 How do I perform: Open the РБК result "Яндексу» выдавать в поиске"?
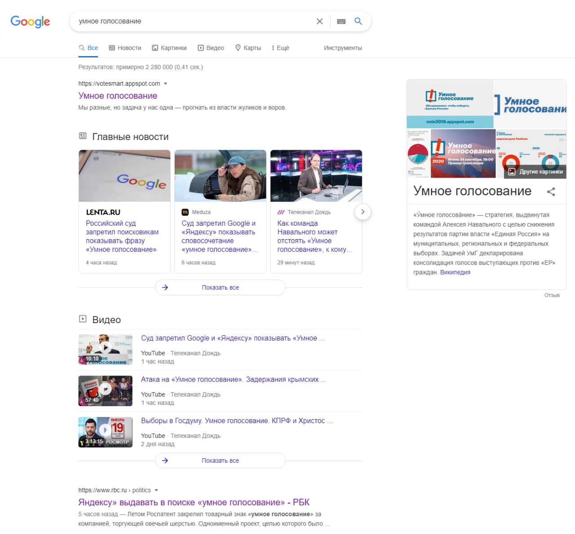tap(194, 502)
